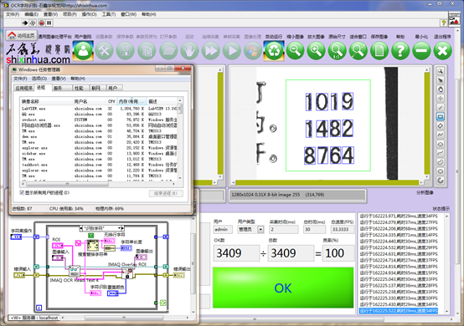Click the image display vertical scrollbar
The width and height of the screenshot is (464, 326).
[426, 123]
